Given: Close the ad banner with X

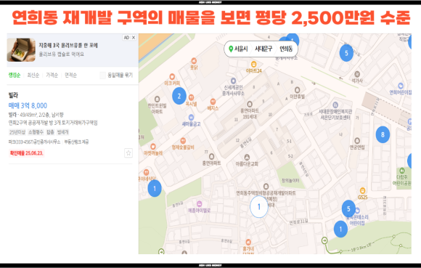Looking at the screenshot, I should click(x=133, y=38).
